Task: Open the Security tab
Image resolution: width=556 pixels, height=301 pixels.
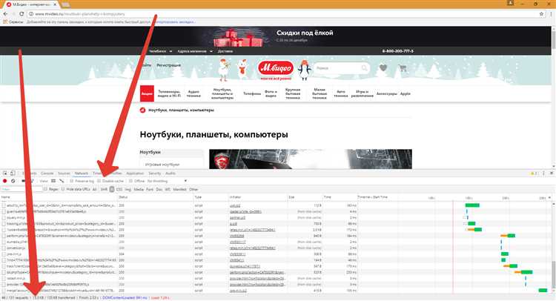Action: pos(155,173)
